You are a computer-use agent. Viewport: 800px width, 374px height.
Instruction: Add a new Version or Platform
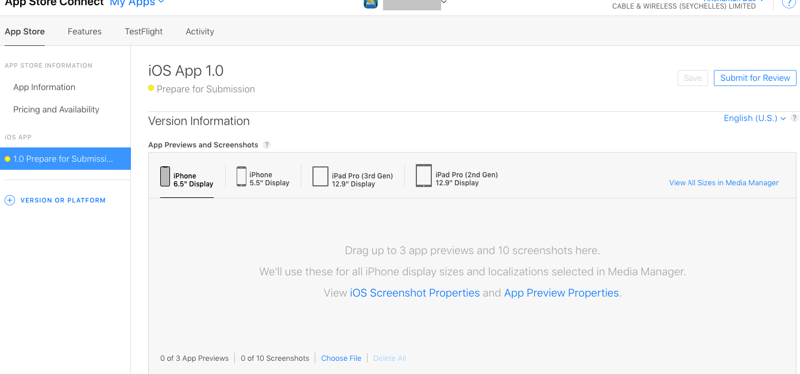(x=55, y=200)
